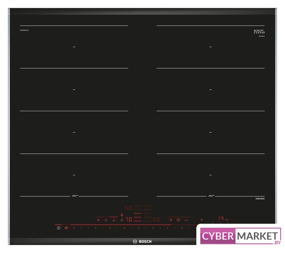Tap the envelope-like move symbol
The height and width of the screenshot is (253, 285).
pos(178,220)
